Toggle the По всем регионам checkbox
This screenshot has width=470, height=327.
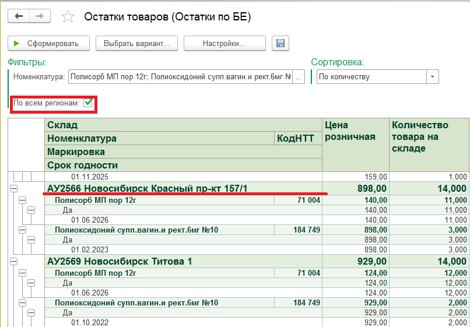(x=89, y=103)
